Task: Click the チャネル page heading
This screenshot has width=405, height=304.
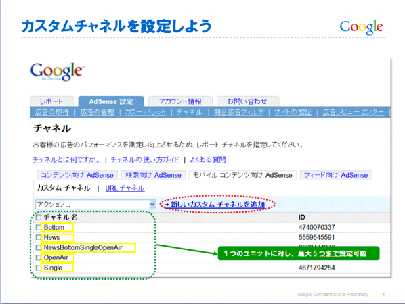Action: coord(52,128)
